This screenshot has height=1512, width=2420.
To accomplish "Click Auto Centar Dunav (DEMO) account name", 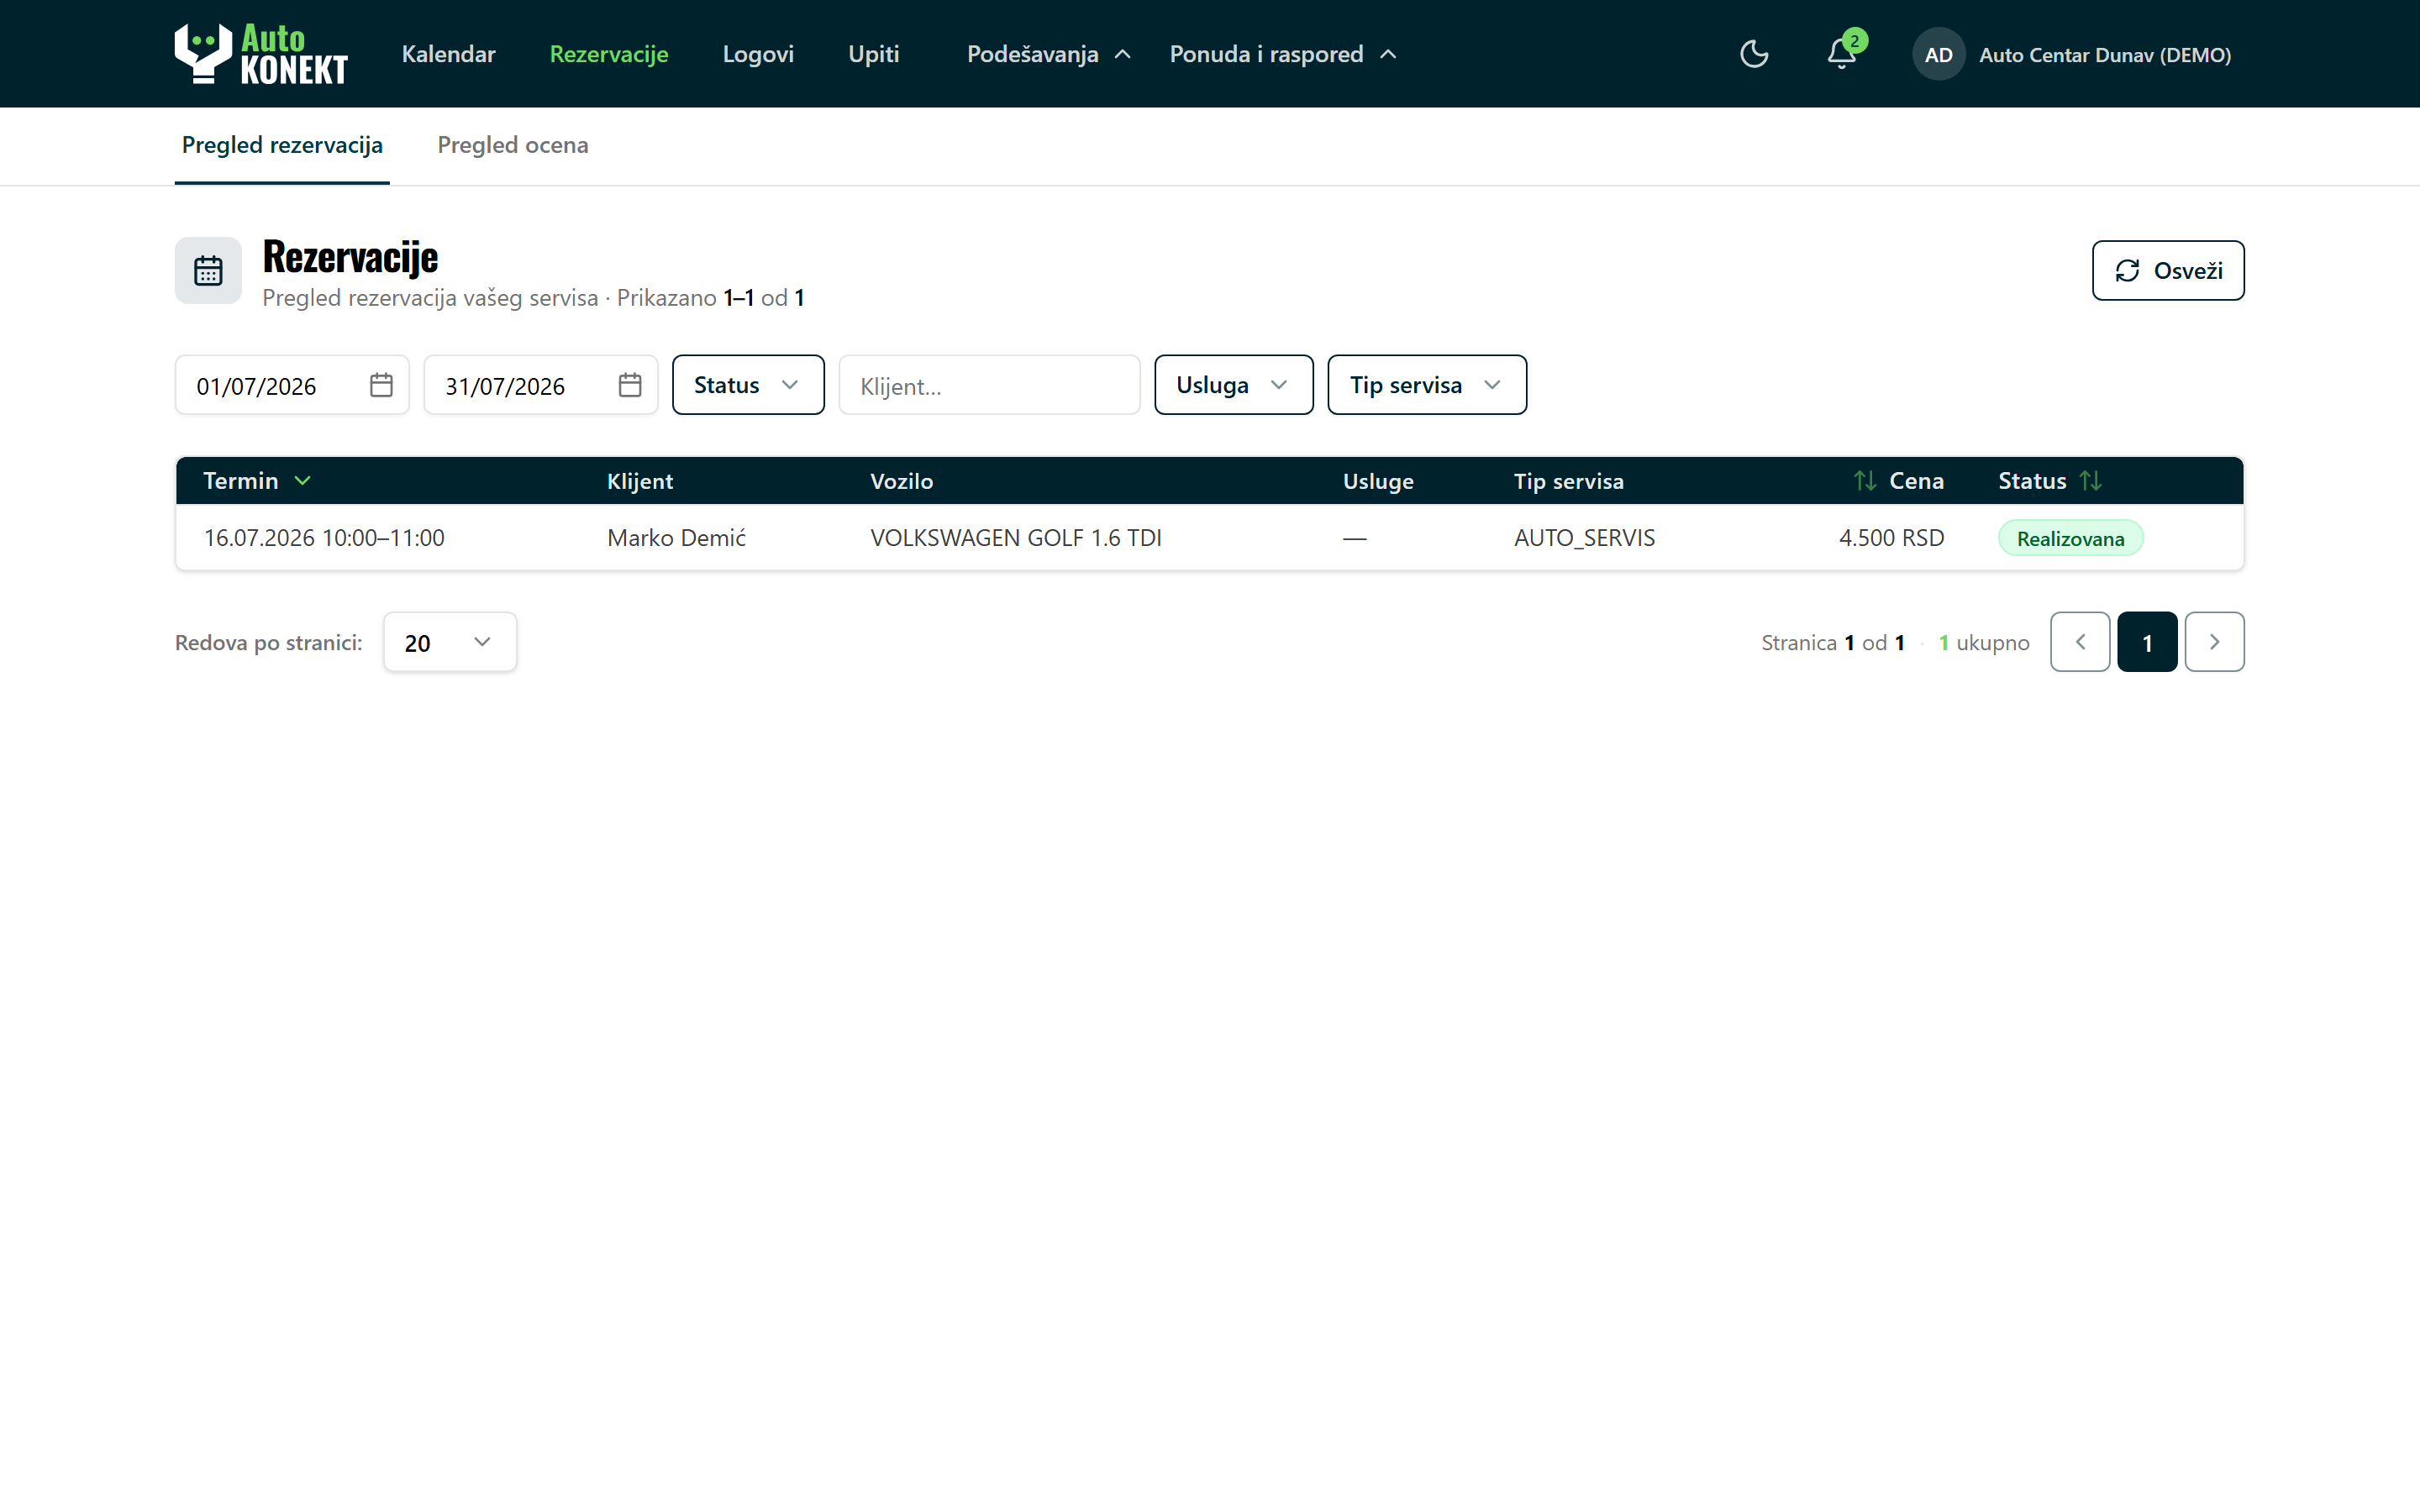I will (x=2105, y=55).
